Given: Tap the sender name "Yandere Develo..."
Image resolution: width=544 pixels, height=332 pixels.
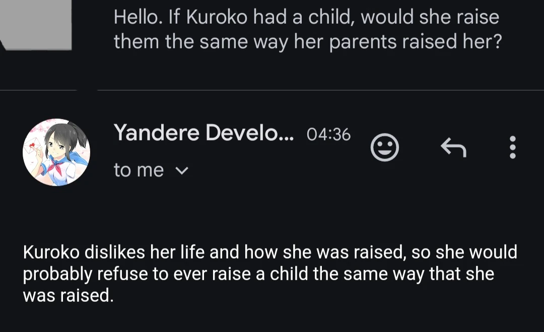Looking at the screenshot, I should (203, 133).
